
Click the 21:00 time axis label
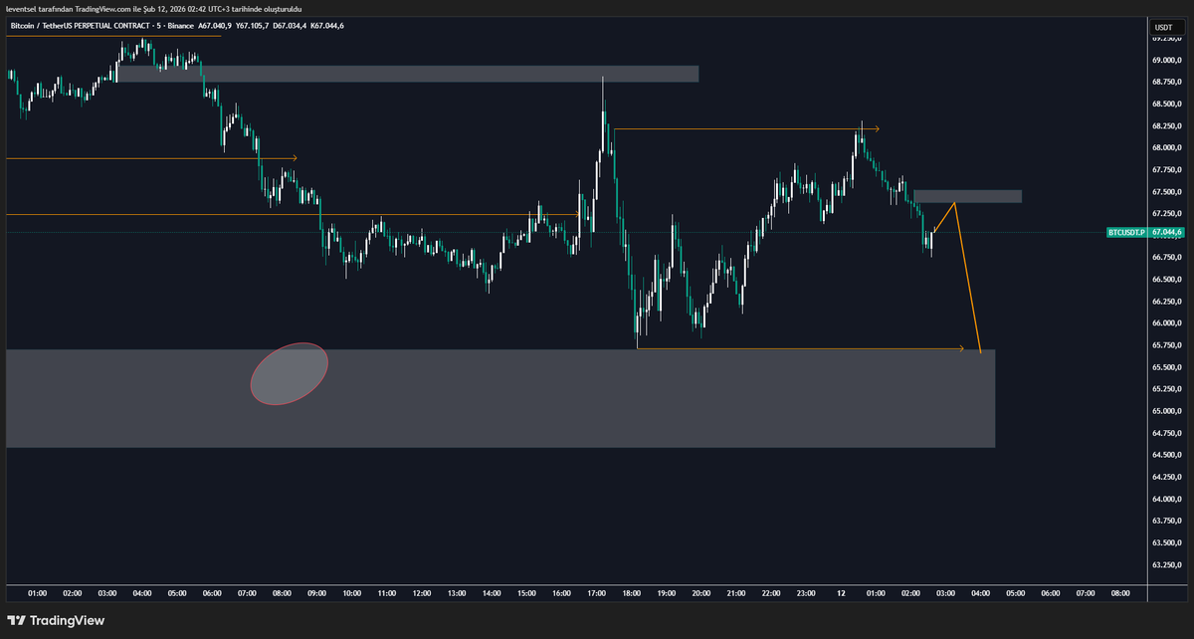736,593
